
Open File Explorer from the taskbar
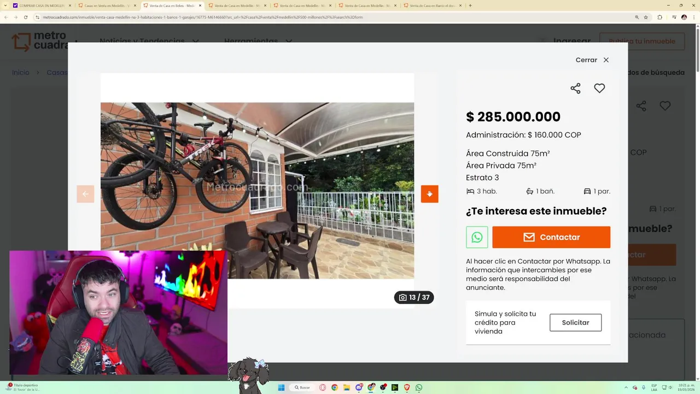pyautogui.click(x=347, y=387)
